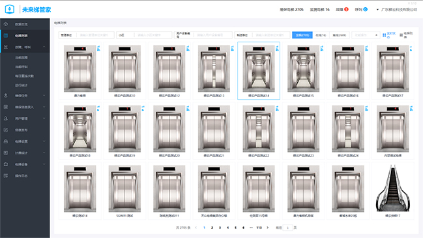Switch to the 实时状态 grid view
This screenshot has height=238, width=423.
(389, 35)
